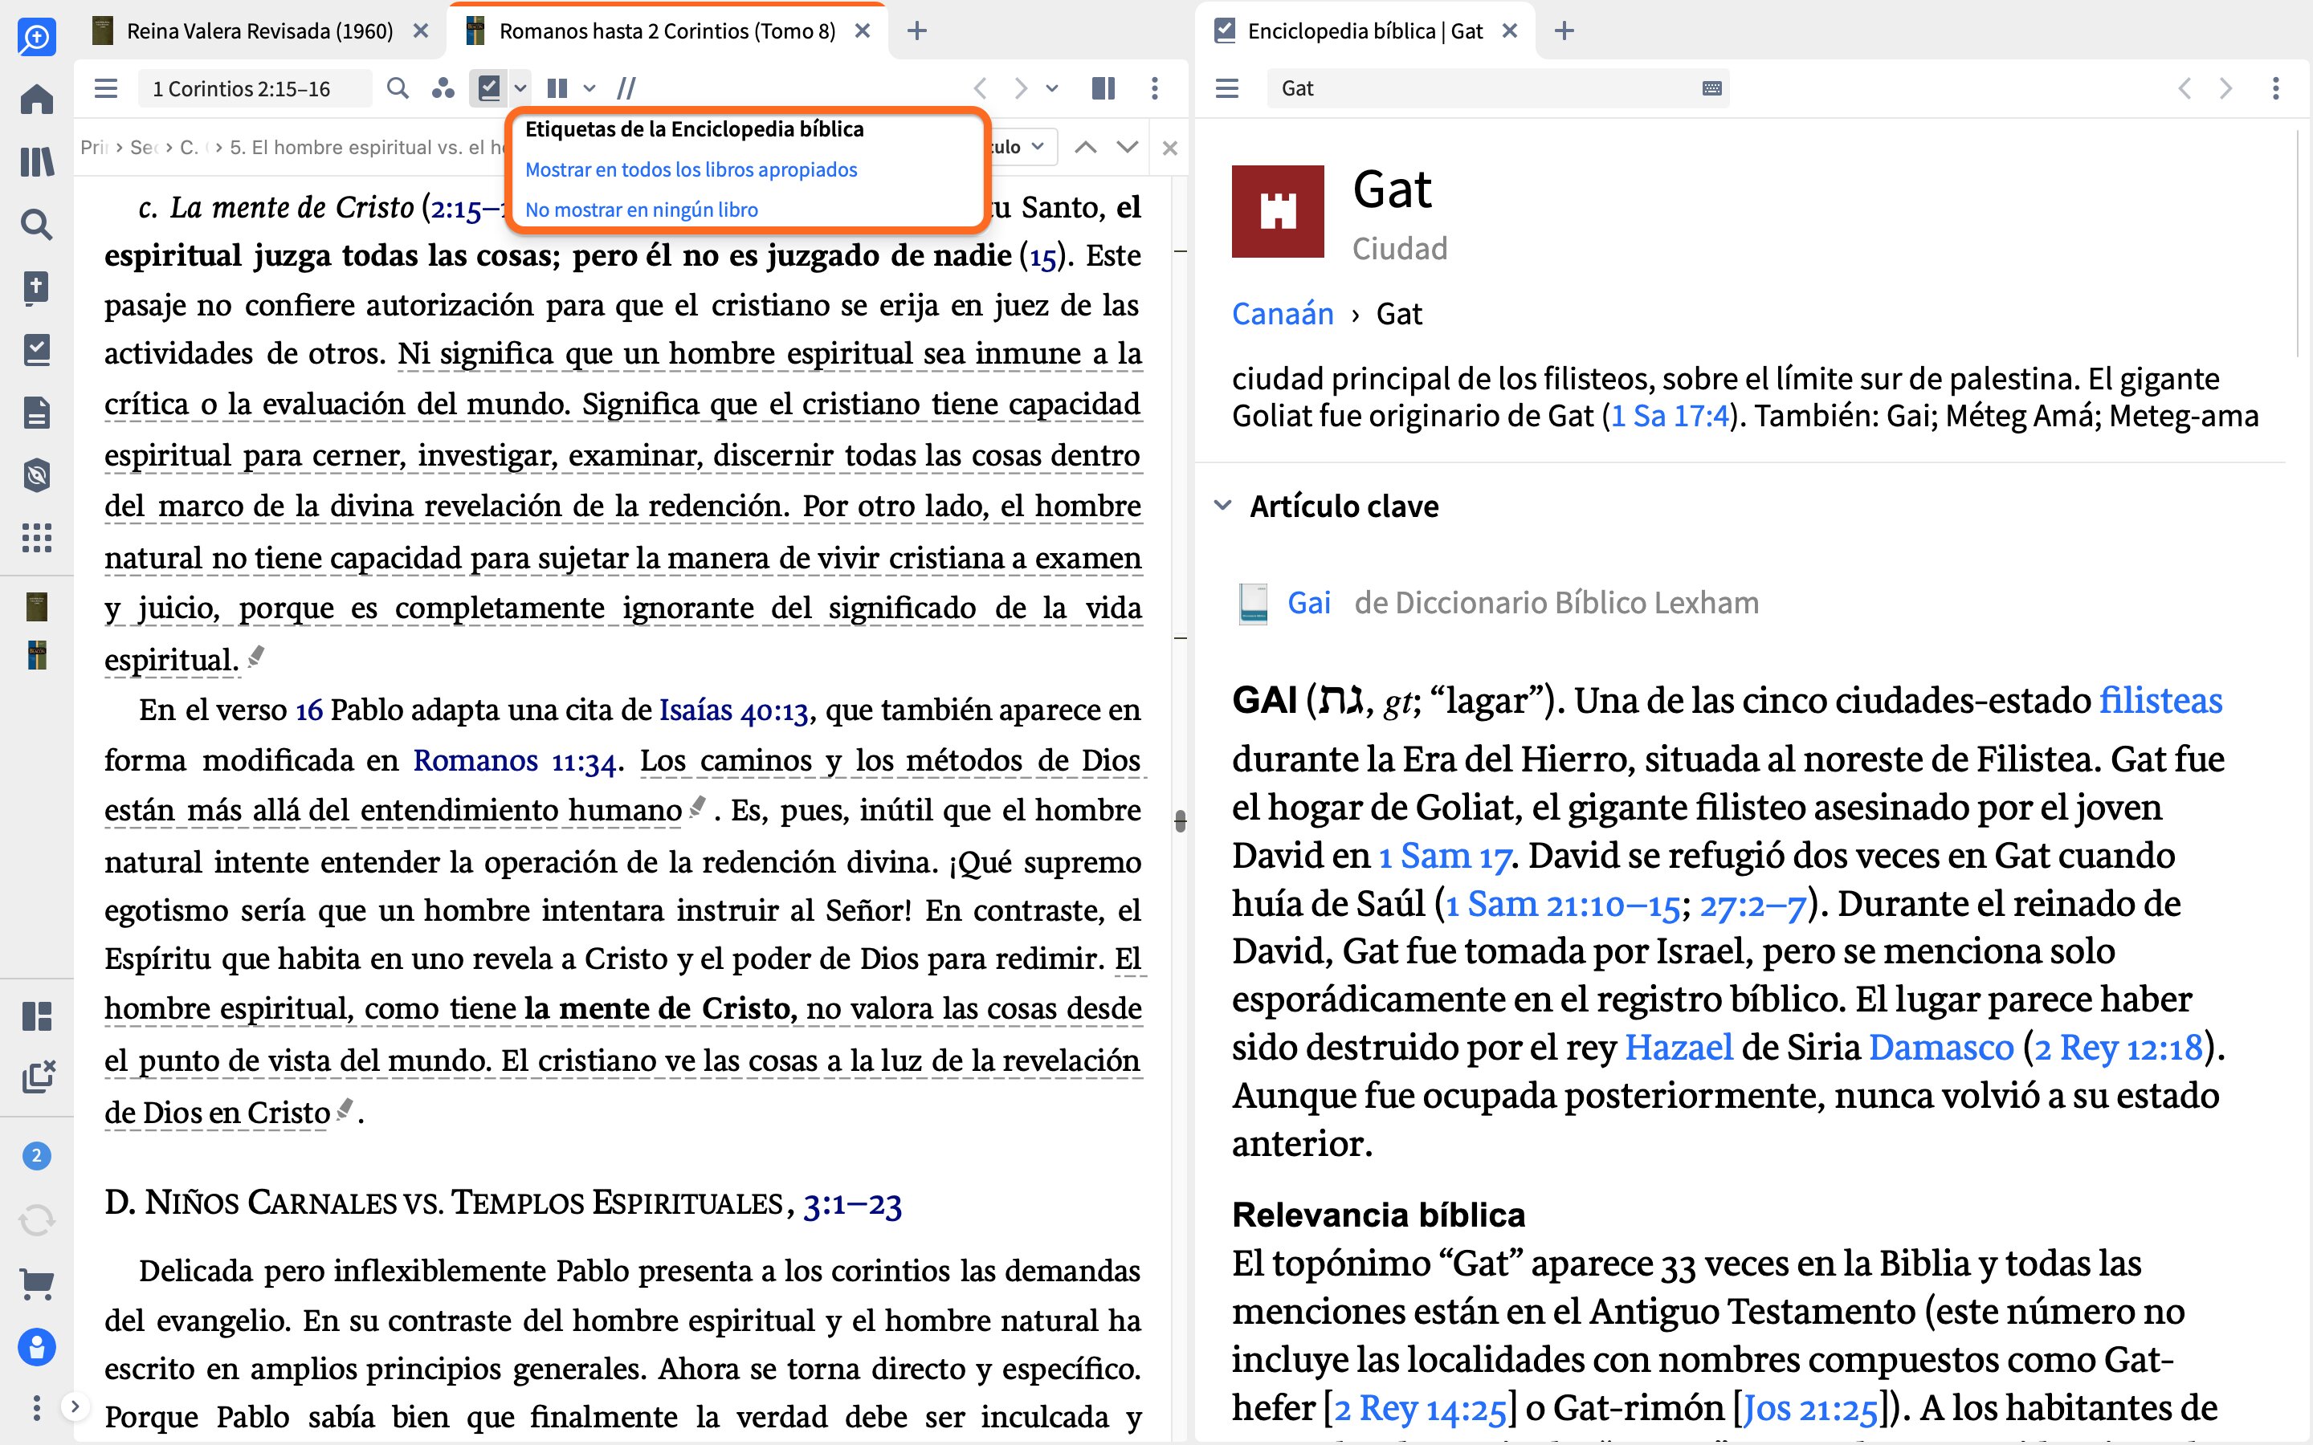Open the filisteas link in the article

coord(2160,702)
